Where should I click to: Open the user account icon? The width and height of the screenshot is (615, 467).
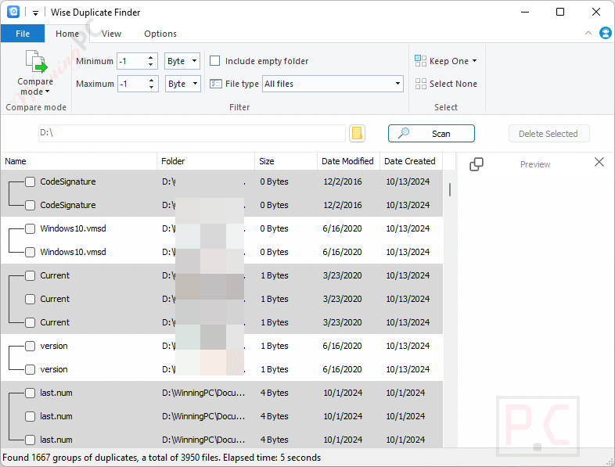coord(605,34)
